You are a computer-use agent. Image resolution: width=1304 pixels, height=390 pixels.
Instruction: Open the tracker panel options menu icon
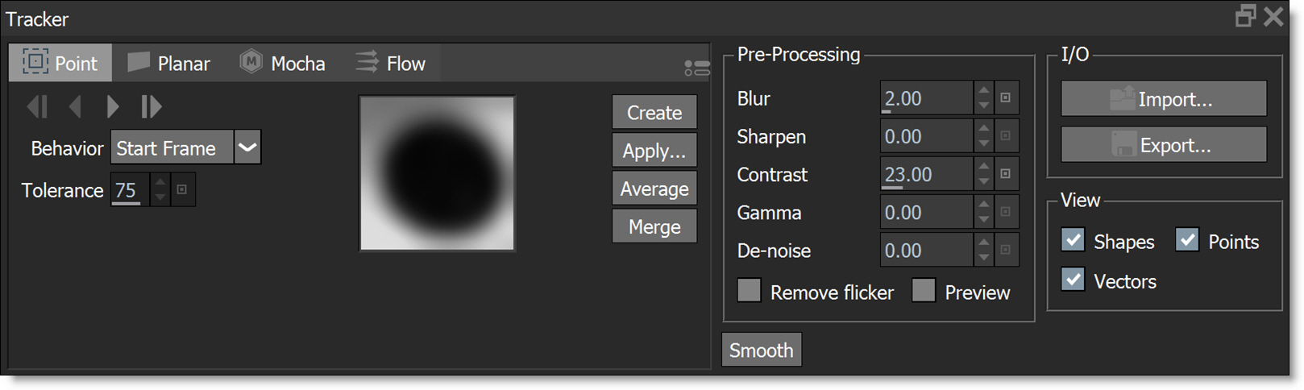pyautogui.click(x=697, y=68)
